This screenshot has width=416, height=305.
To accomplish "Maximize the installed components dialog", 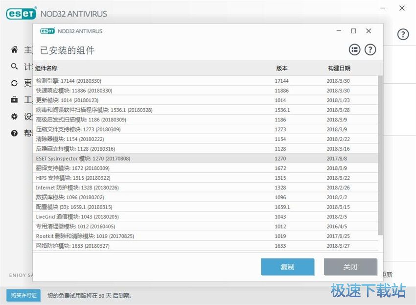I will point(354,31).
